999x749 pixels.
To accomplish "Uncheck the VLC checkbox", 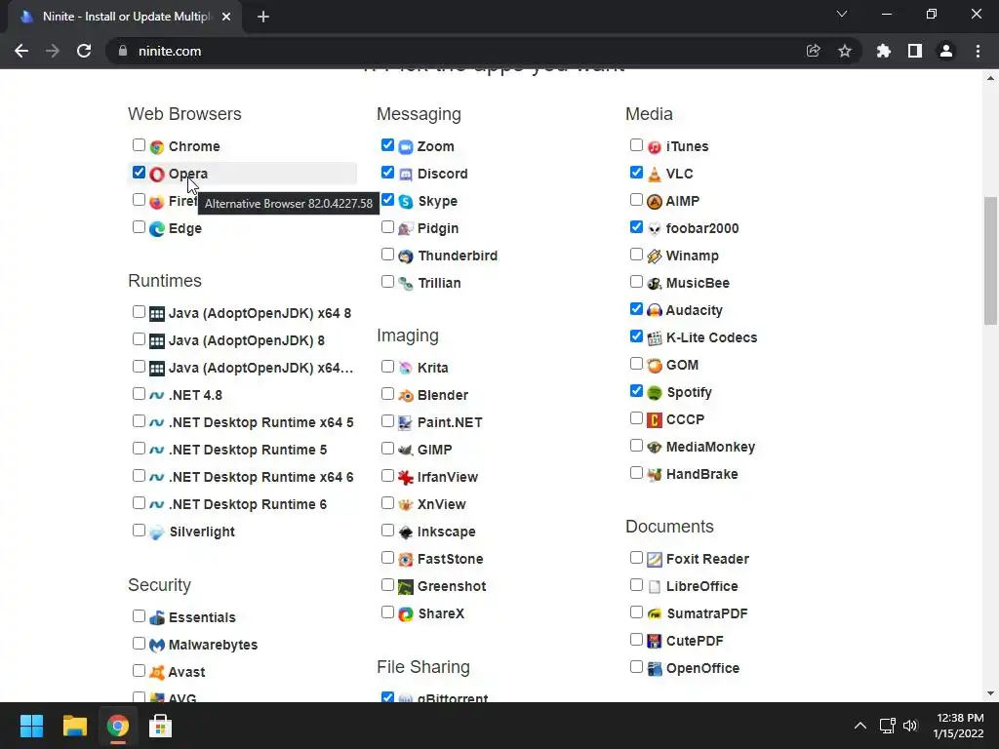I will (636, 172).
